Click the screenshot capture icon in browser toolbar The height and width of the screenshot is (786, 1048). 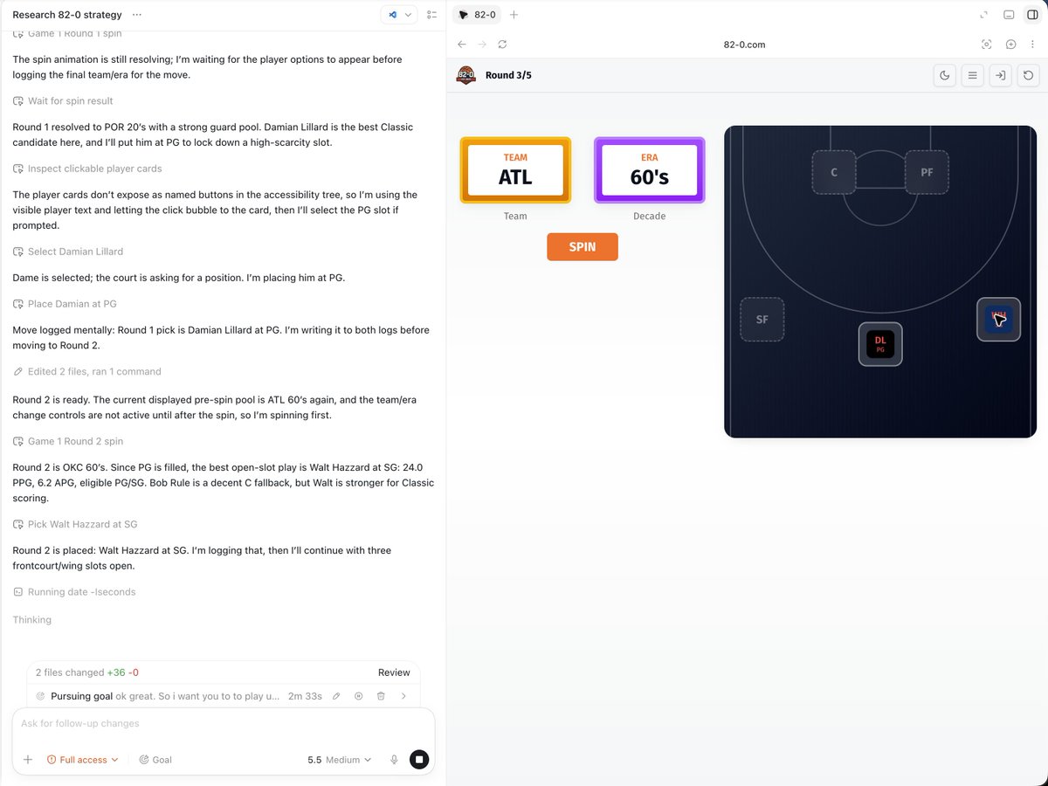(x=987, y=45)
